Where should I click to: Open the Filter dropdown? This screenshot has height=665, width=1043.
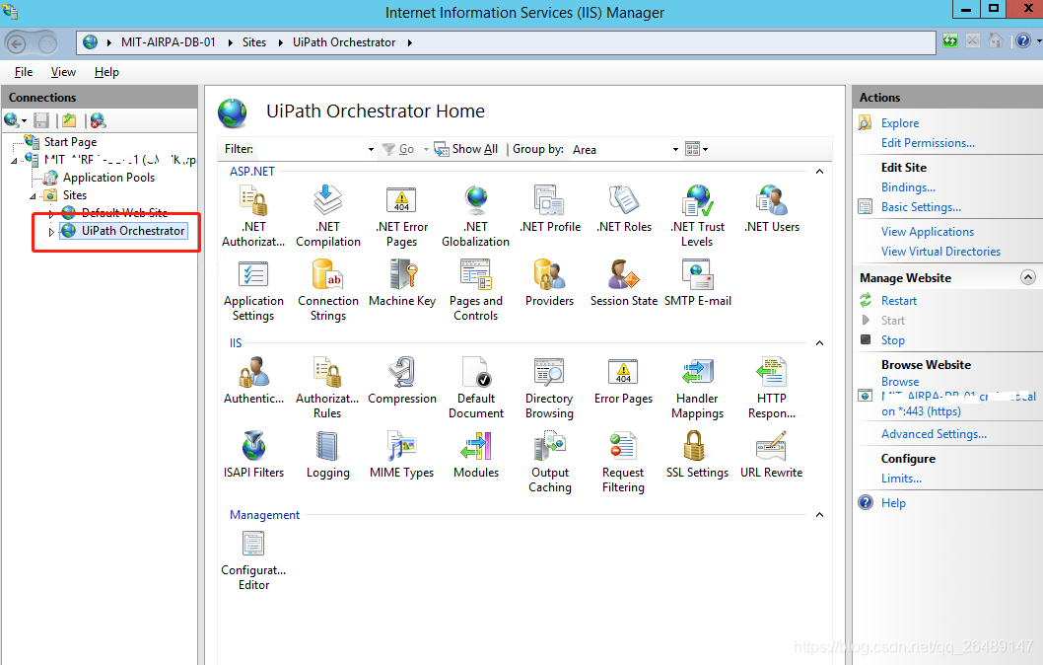pos(372,149)
